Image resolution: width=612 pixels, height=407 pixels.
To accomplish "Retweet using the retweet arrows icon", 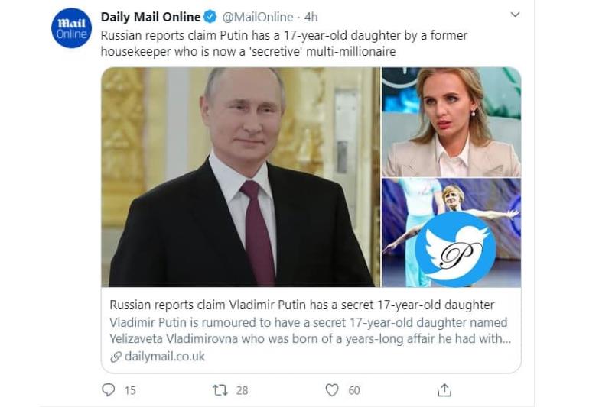I will coord(220,390).
